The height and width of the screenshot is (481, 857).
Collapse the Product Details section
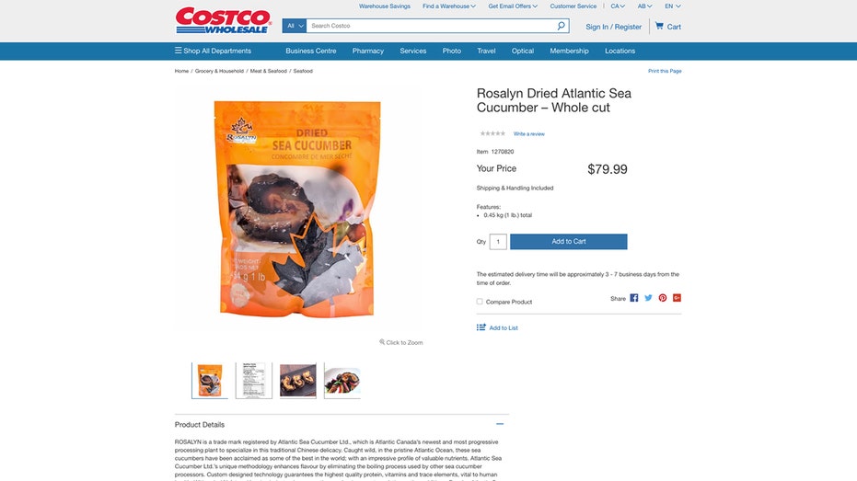pos(500,424)
